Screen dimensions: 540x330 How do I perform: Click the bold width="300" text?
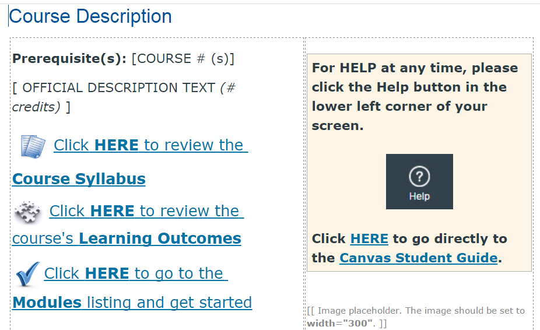coord(340,324)
